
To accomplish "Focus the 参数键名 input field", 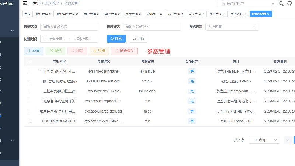I will point(152,27).
